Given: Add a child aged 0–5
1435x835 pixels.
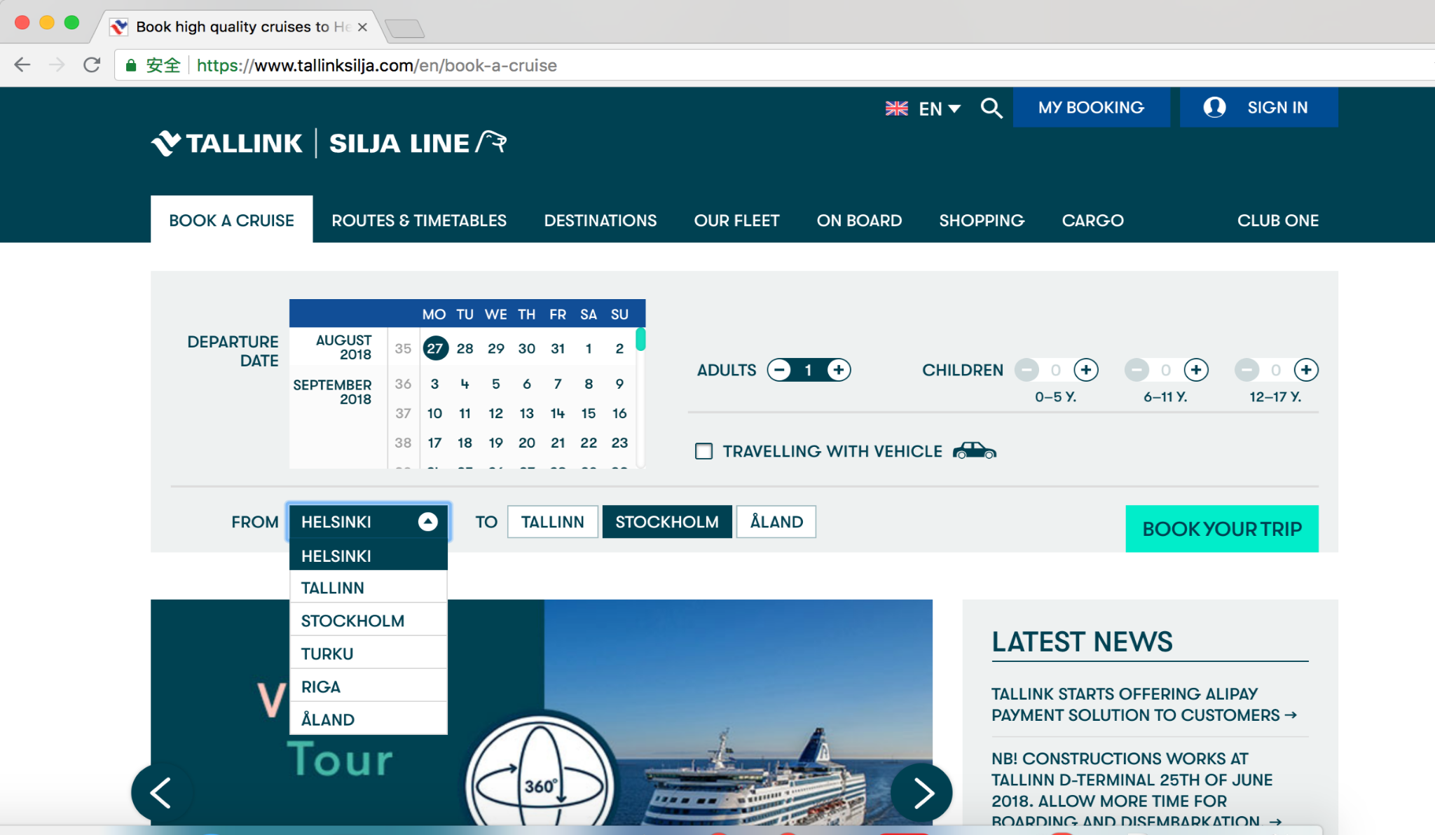Looking at the screenshot, I should coord(1086,369).
